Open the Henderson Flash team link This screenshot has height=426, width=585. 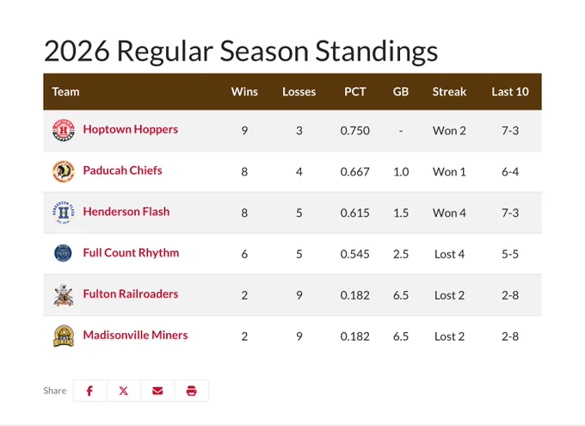126,212
